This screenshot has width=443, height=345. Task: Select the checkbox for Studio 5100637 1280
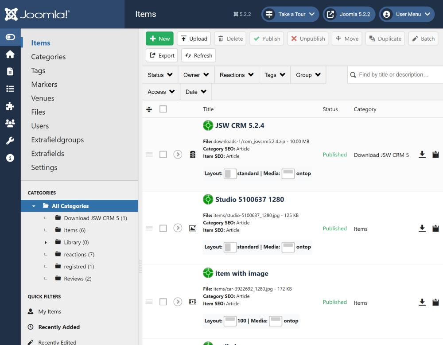[x=163, y=229]
